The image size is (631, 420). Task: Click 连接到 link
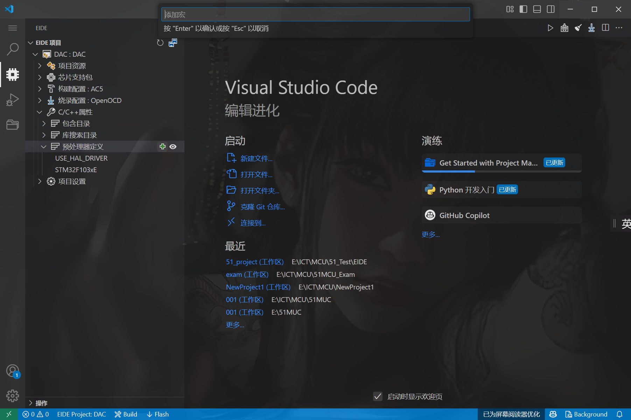tap(253, 223)
